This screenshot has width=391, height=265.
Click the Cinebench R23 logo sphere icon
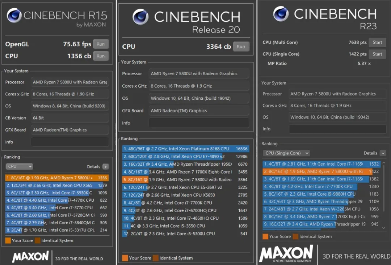(281, 14)
